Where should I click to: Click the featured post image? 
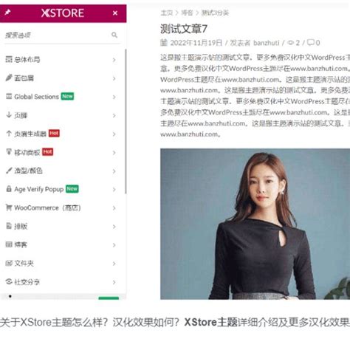(255, 224)
